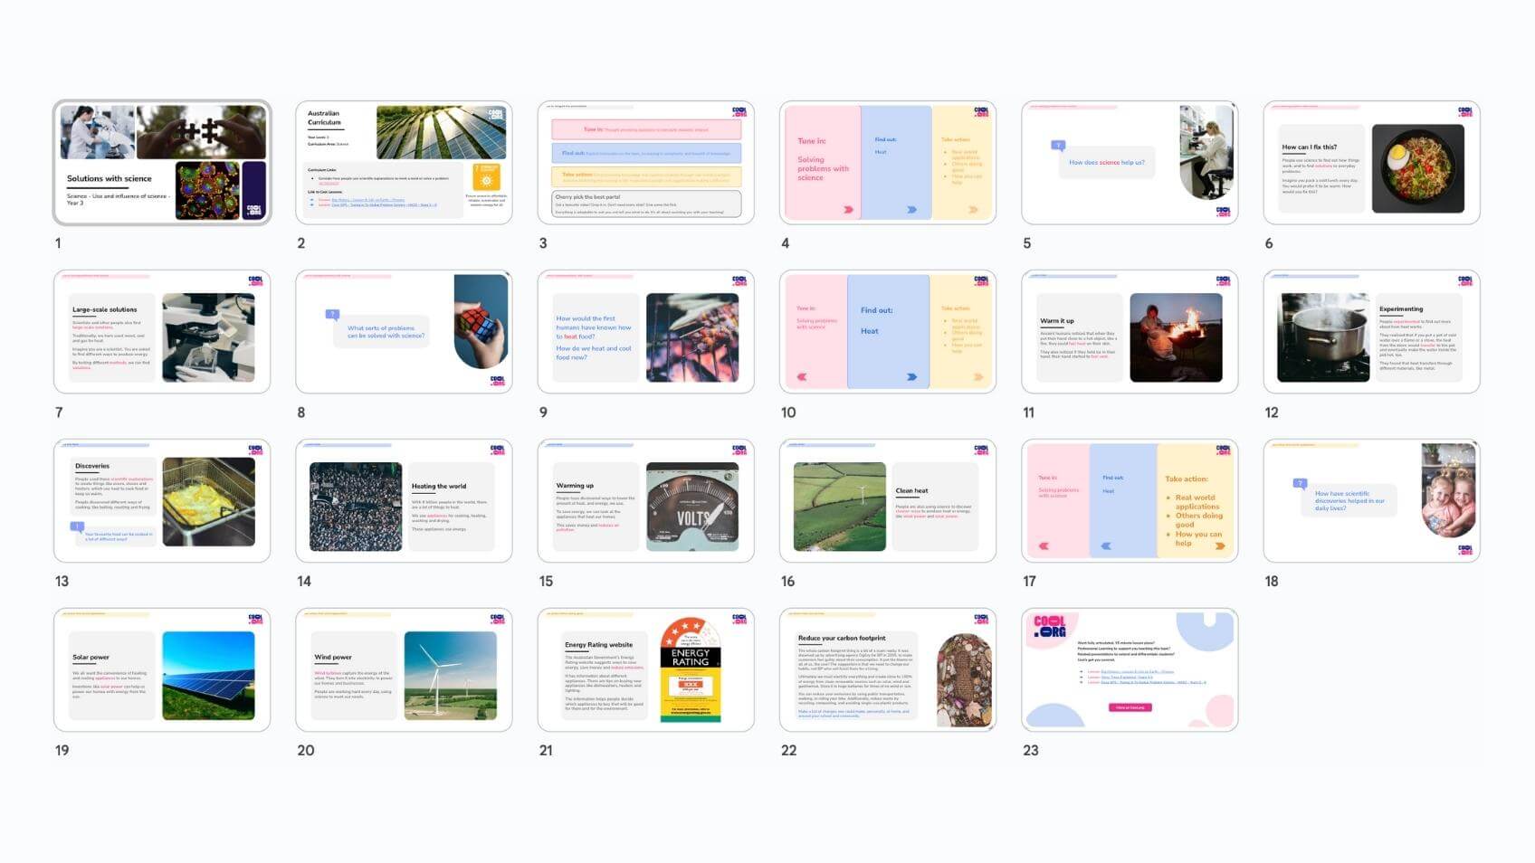Click the orange forward arrow on slide 17

(1220, 545)
